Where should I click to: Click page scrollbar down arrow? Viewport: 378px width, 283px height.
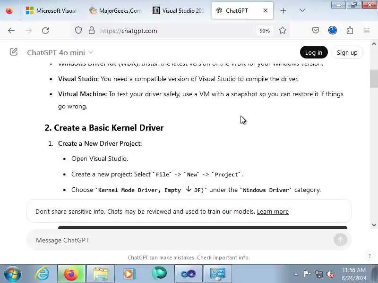374,225
